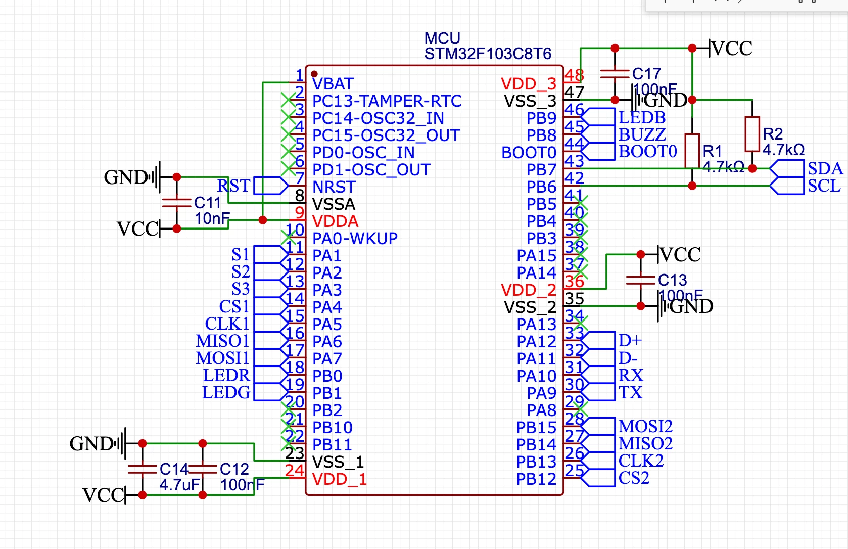Select the SDA net port
The image size is (848, 549).
tap(806, 168)
